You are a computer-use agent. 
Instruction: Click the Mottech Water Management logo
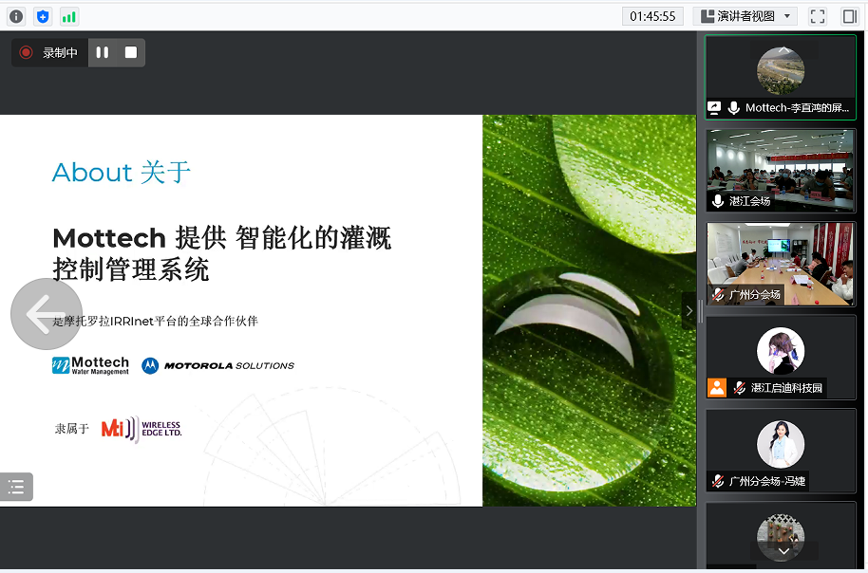(x=90, y=365)
